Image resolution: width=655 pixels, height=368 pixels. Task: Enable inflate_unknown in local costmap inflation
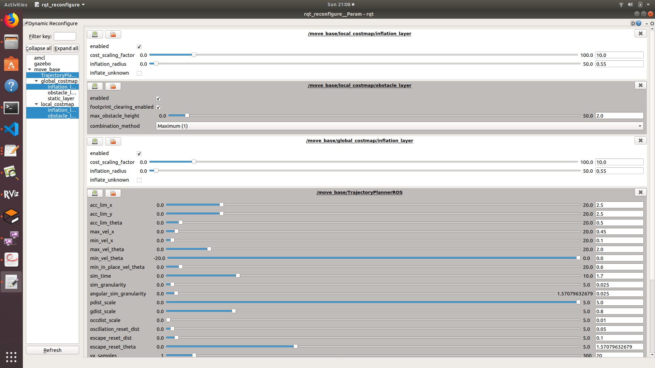point(139,73)
